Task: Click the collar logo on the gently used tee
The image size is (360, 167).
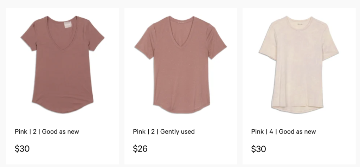Action: (180, 22)
